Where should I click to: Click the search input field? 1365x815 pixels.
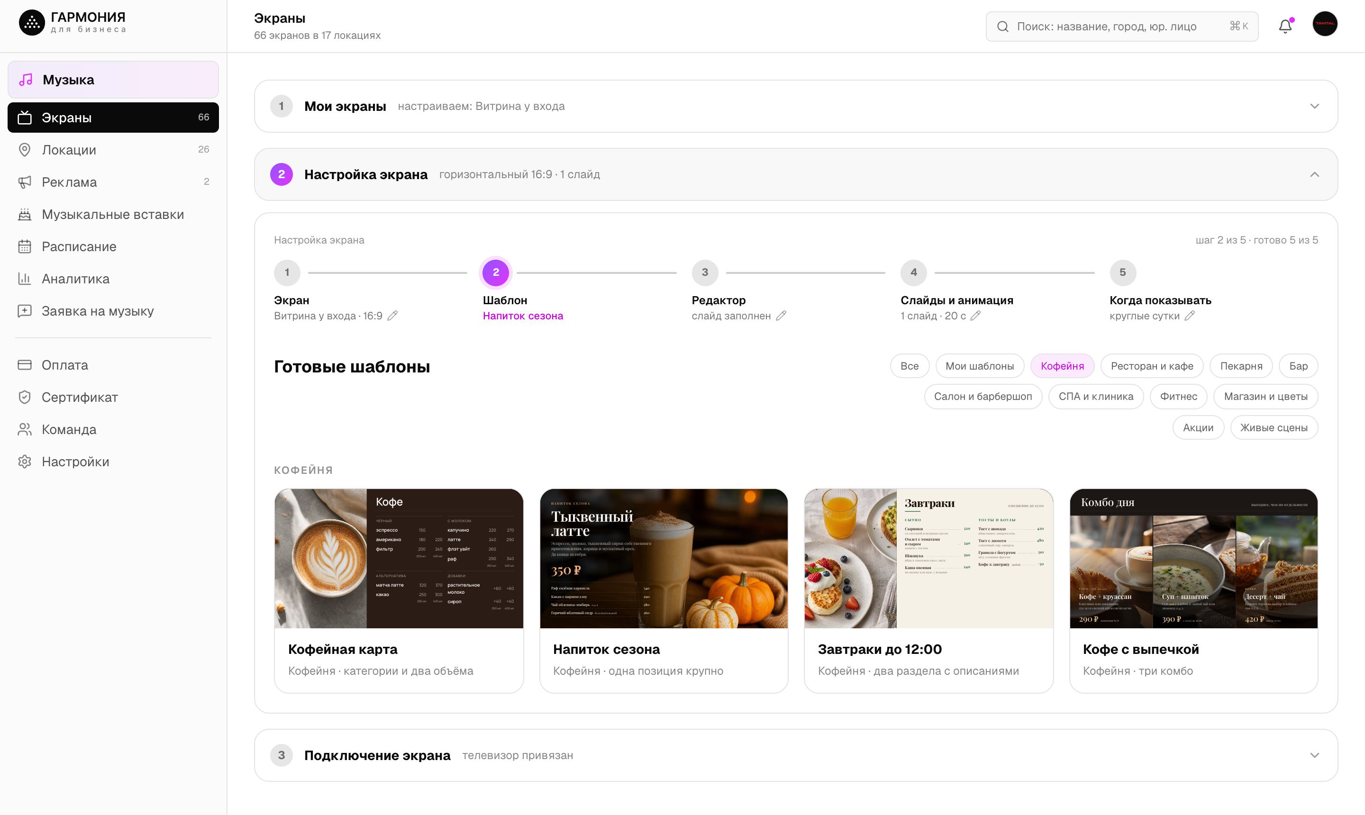(1122, 27)
